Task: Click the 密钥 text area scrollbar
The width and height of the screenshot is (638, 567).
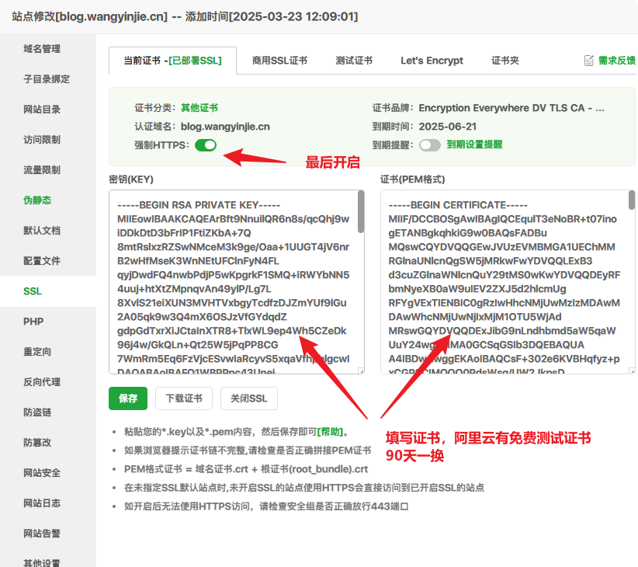Action: coord(361,212)
